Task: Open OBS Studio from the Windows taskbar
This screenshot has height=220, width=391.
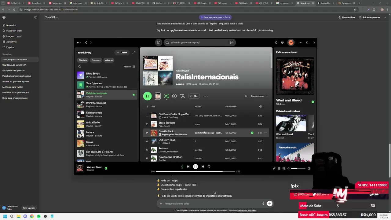Action: (45, 216)
